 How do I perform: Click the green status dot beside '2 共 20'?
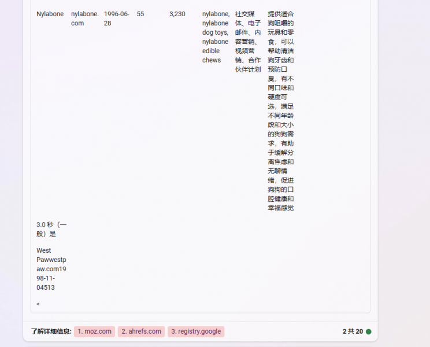[369, 331]
